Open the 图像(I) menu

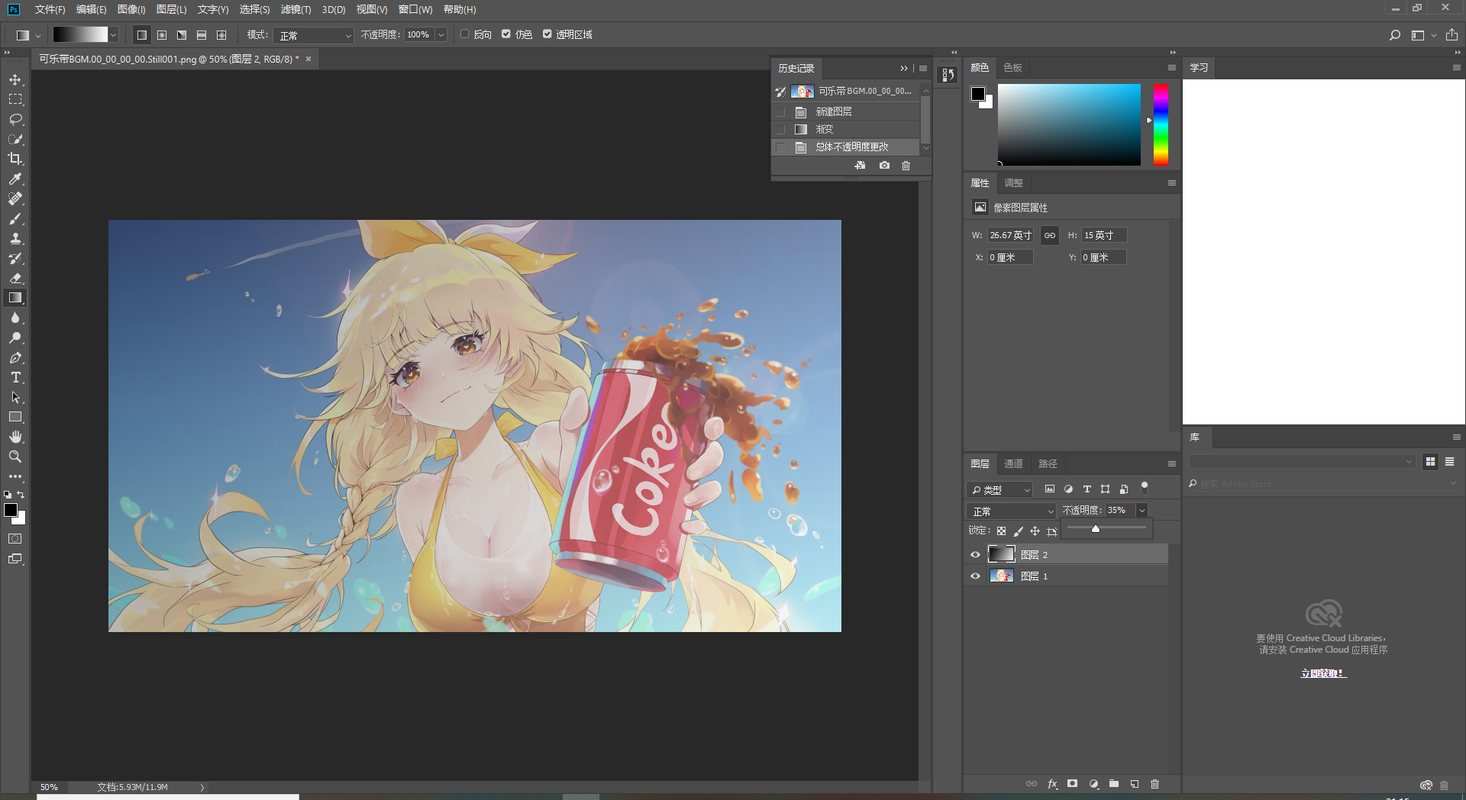(131, 9)
